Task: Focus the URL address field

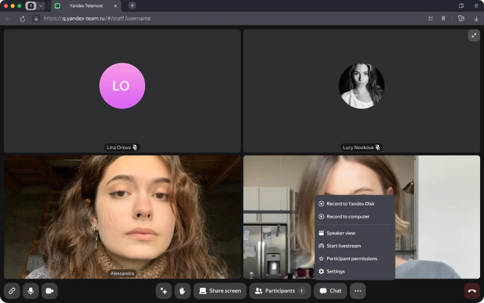Action: click(x=97, y=18)
